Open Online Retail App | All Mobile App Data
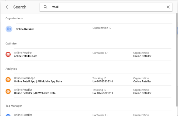178x116 pixels. pos(38,81)
